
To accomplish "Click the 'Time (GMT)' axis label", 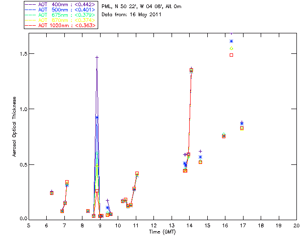I will click(x=163, y=232).
